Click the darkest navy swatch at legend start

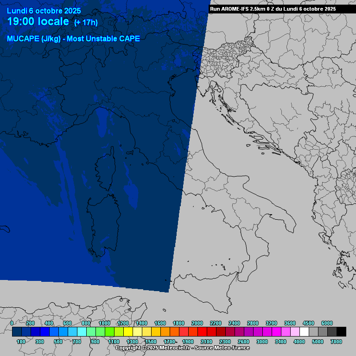tap(17, 331)
